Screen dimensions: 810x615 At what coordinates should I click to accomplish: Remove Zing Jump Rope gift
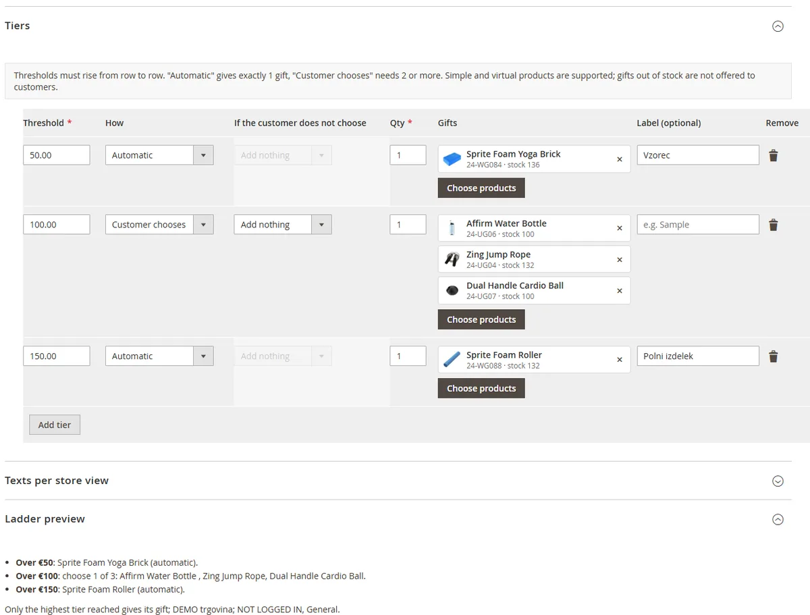(x=620, y=260)
